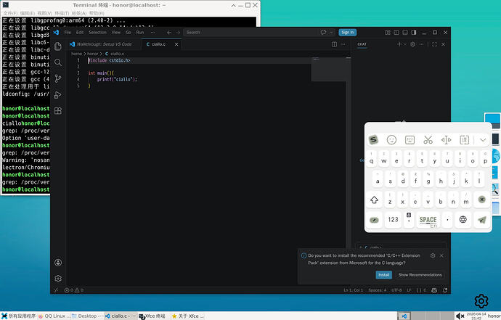The width and height of the screenshot is (501, 320).
Task: Go back with the title bar arrow
Action: [x=169, y=32]
